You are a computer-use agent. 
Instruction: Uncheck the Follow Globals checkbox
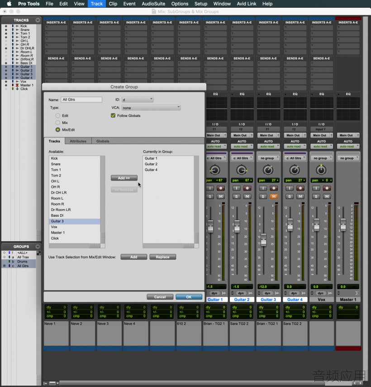pos(113,115)
